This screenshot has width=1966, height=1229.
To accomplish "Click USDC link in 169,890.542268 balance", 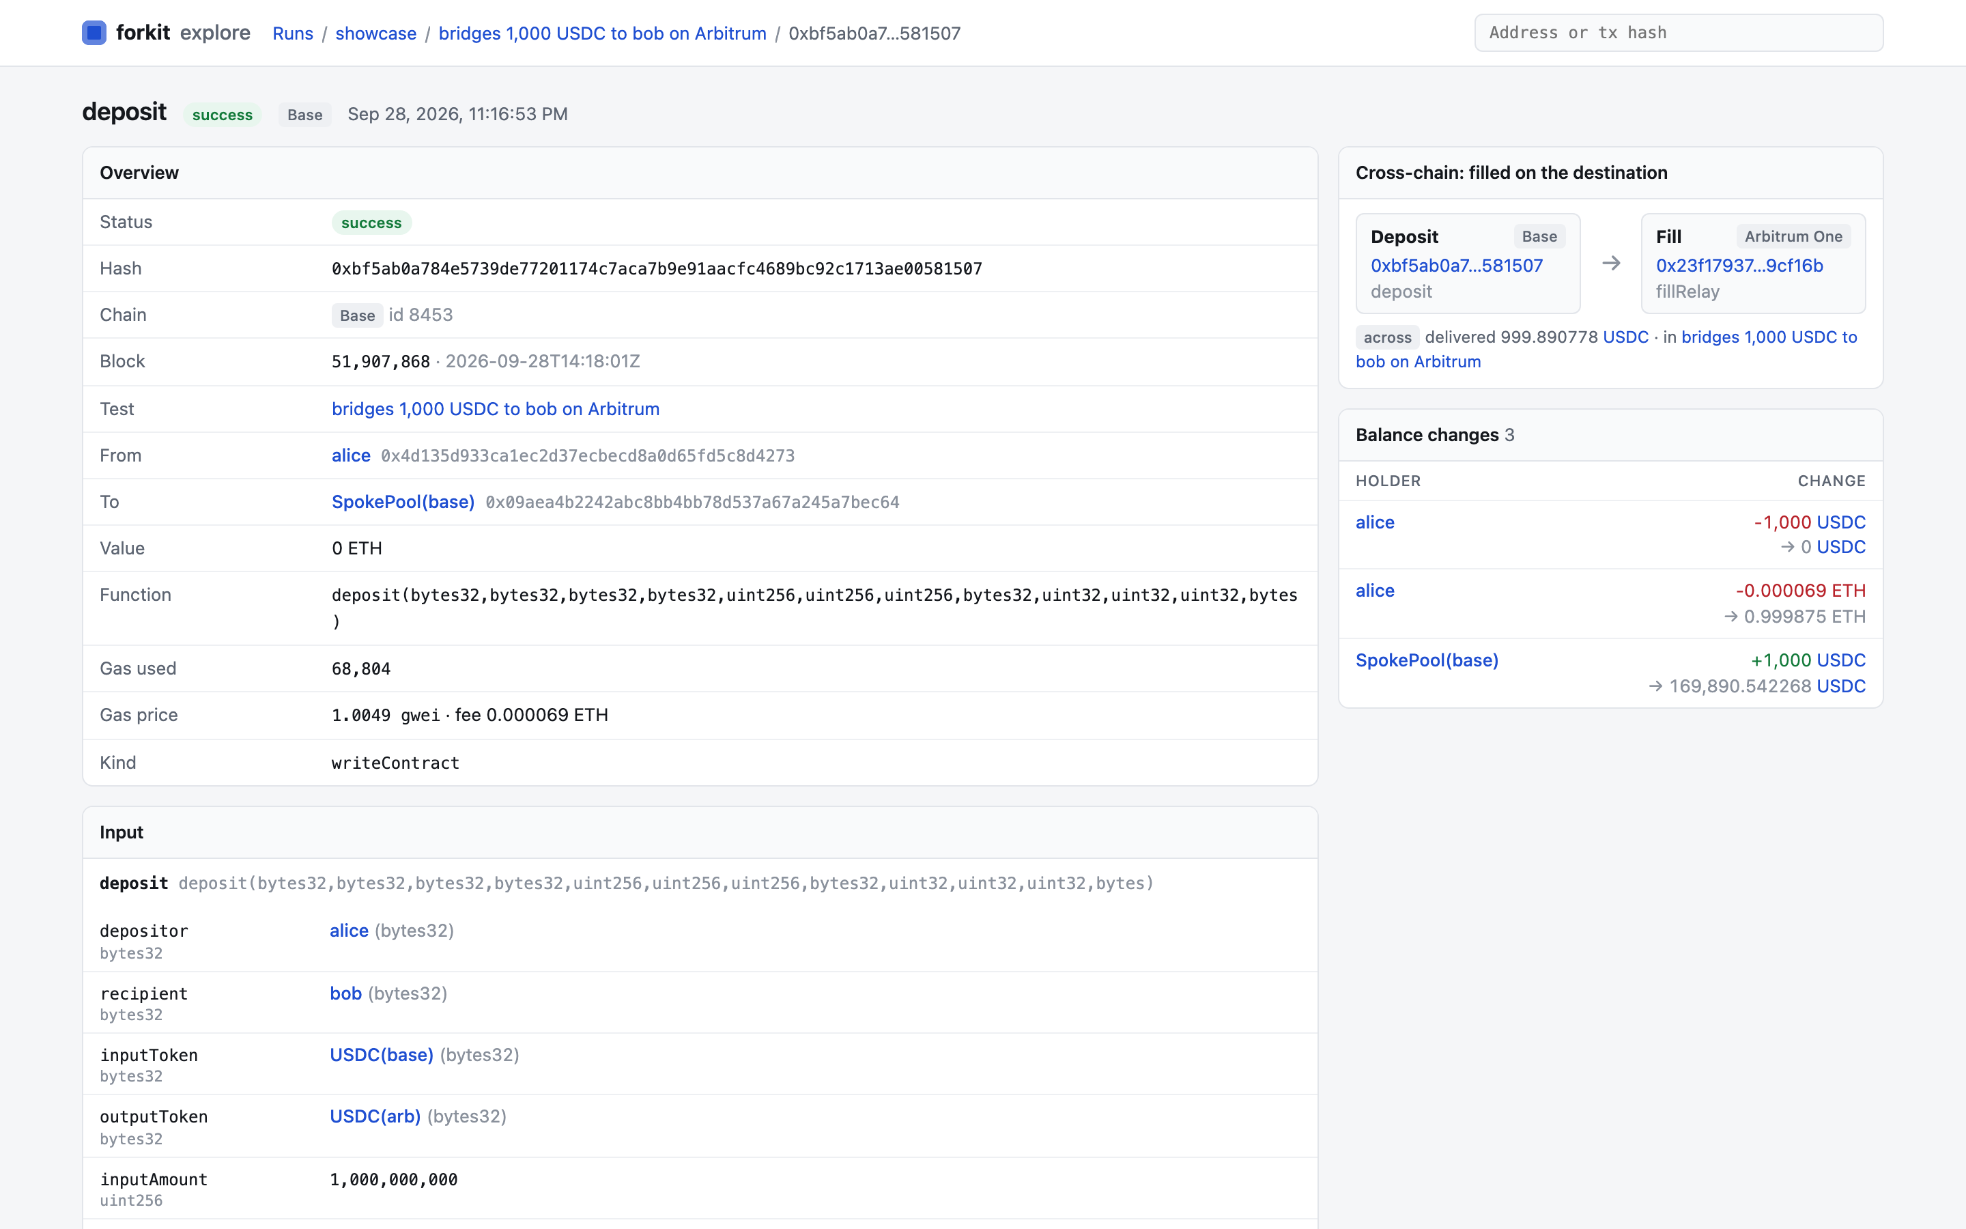I will tap(1841, 686).
